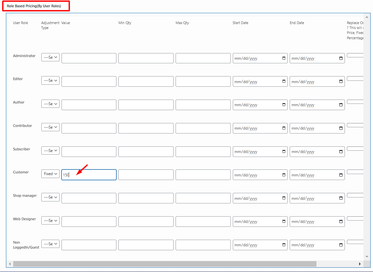Open calendar picker for Customer Start Date
This screenshot has height=272, width=373.
click(284, 175)
